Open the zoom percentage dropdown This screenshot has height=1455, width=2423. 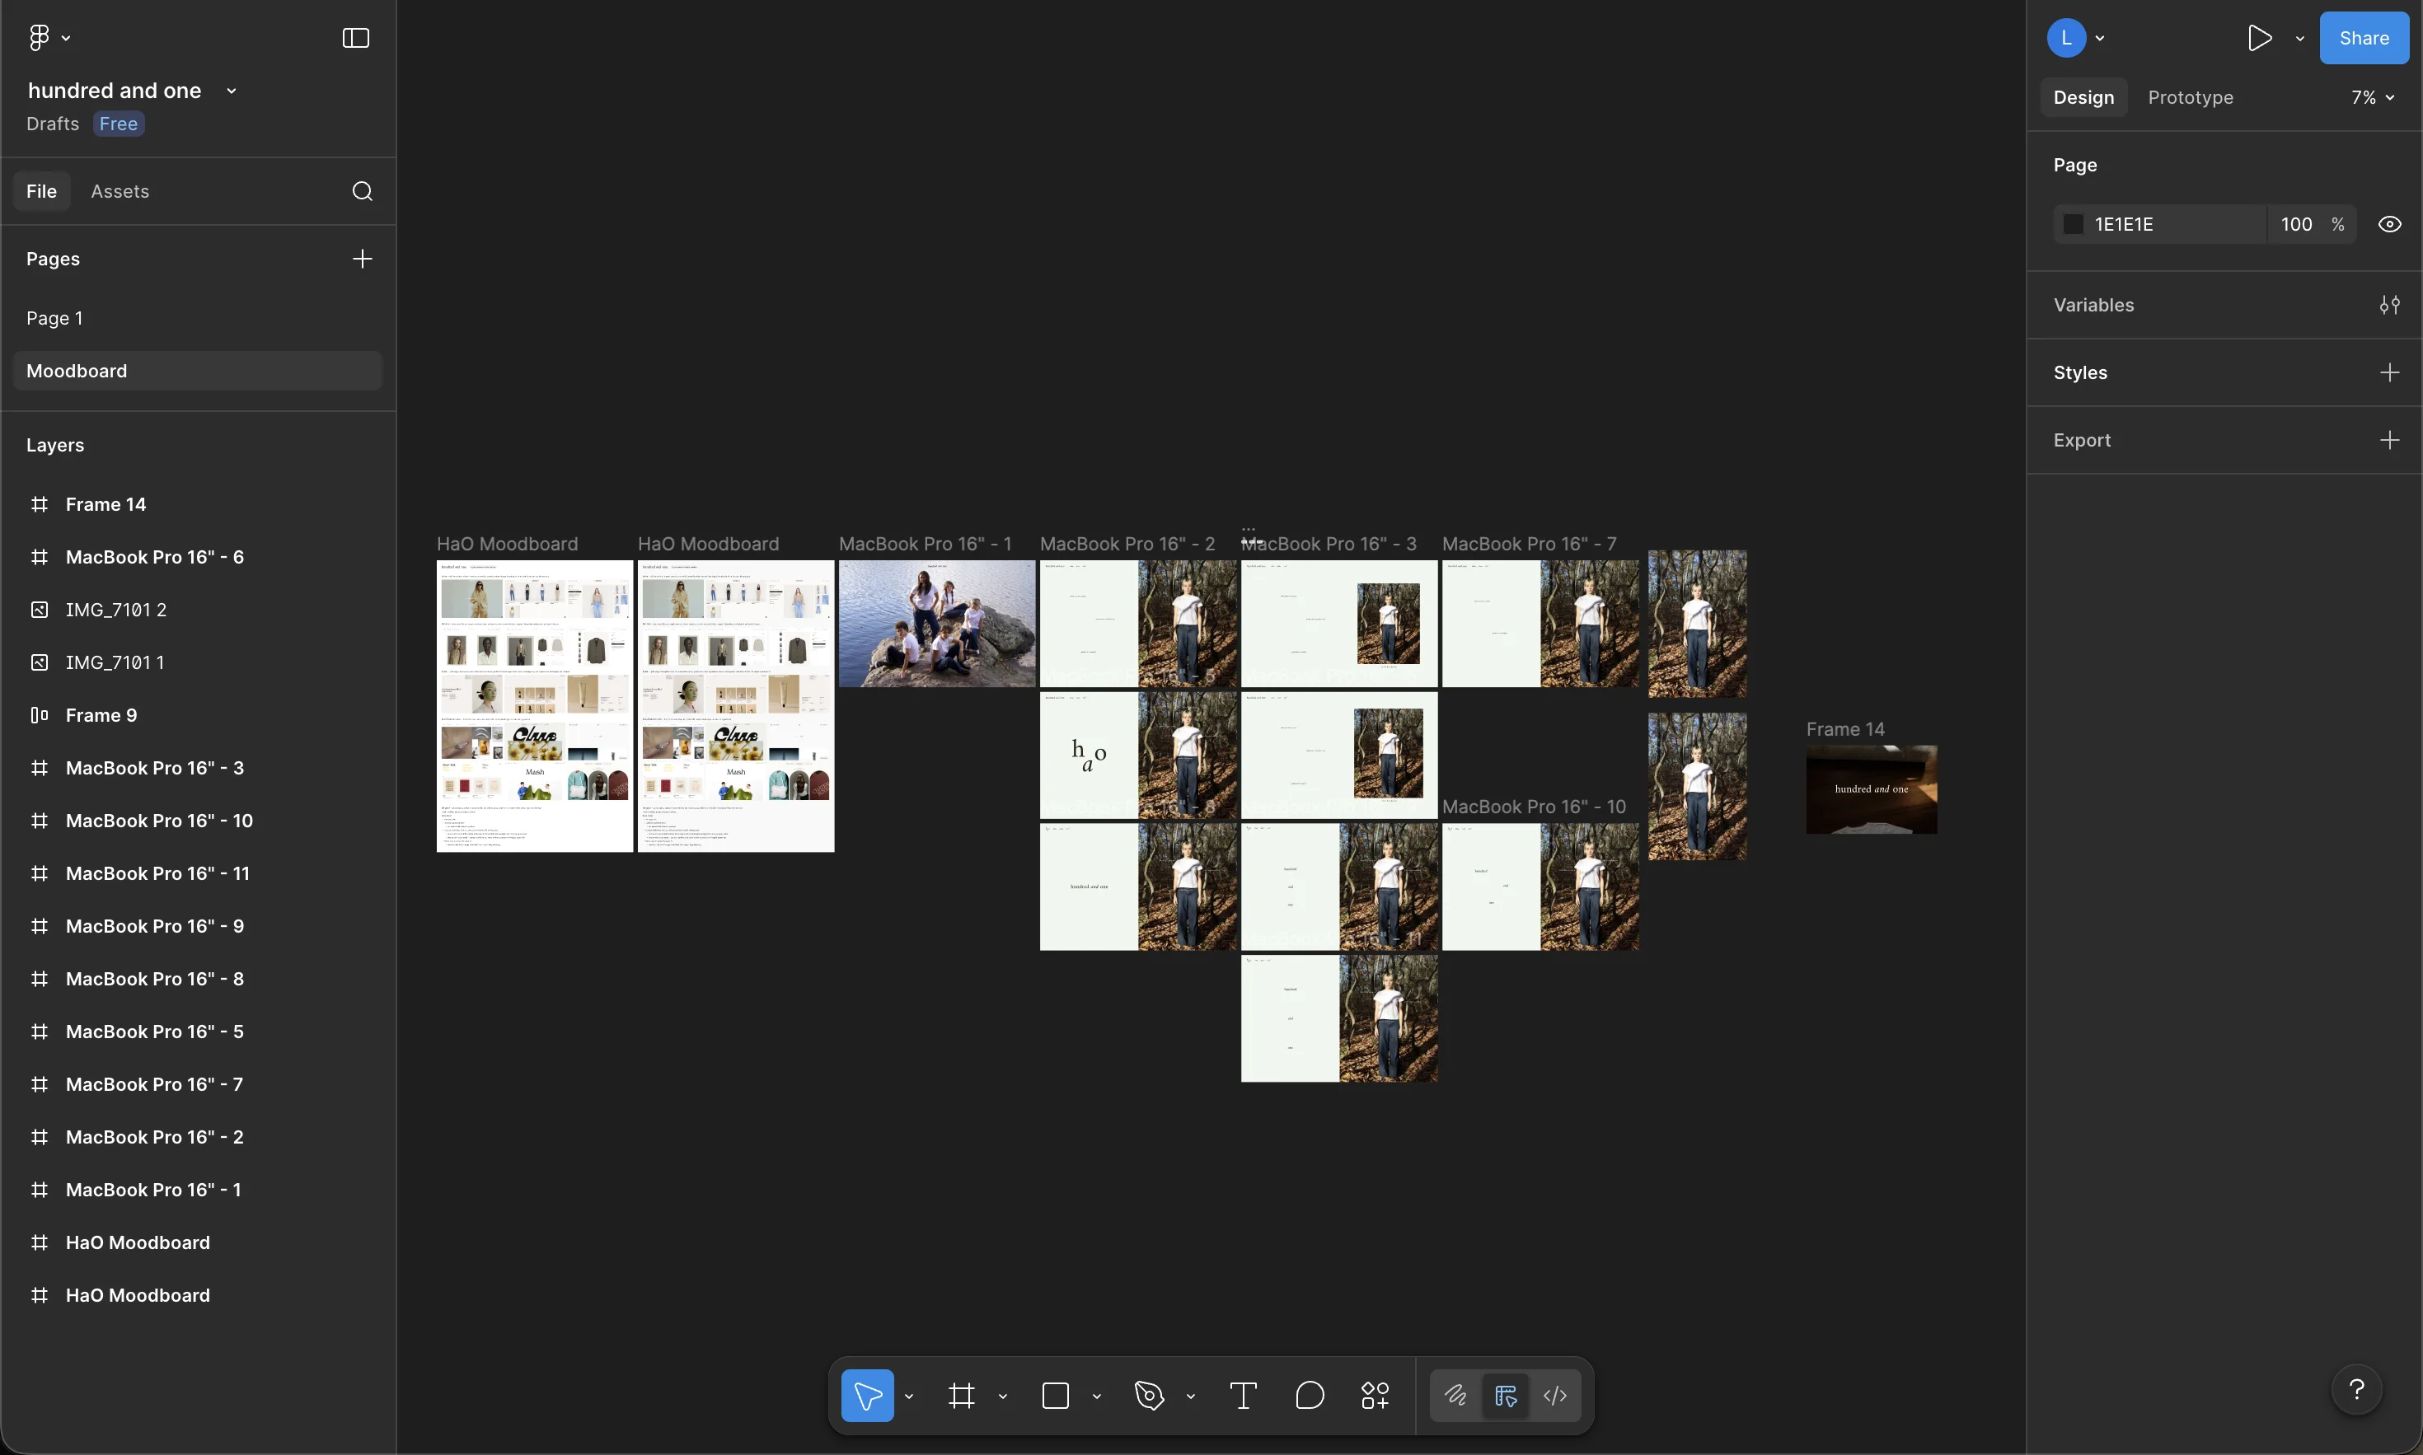click(2370, 97)
